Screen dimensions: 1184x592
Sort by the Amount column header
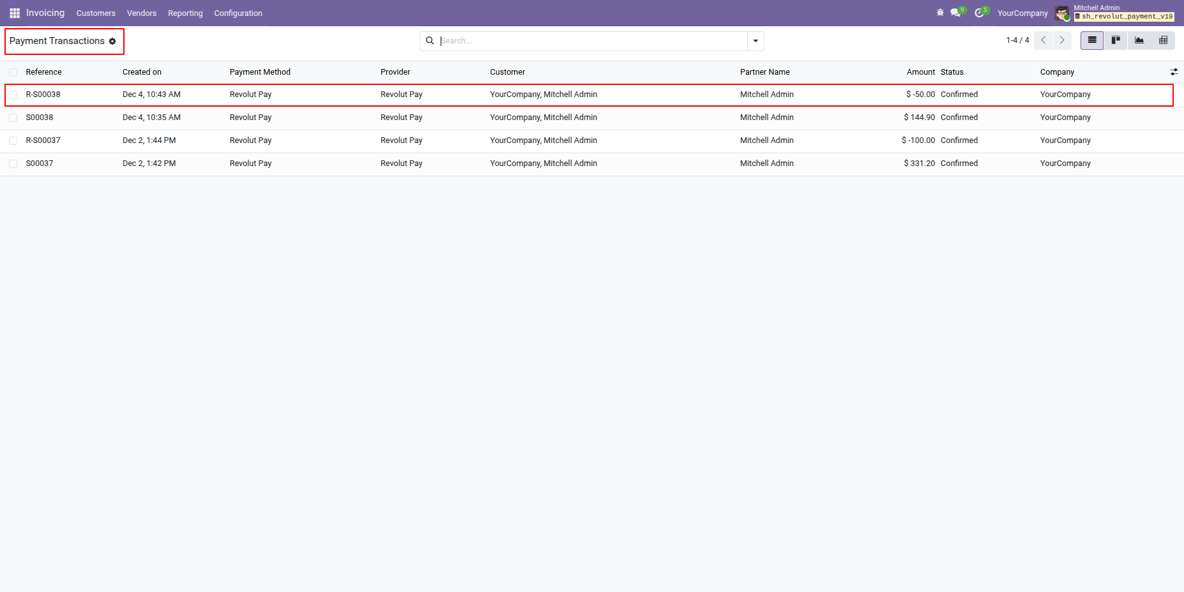point(920,72)
